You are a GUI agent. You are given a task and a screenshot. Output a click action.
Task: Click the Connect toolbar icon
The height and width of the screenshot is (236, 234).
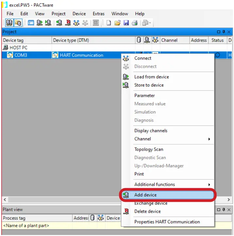(76, 23)
